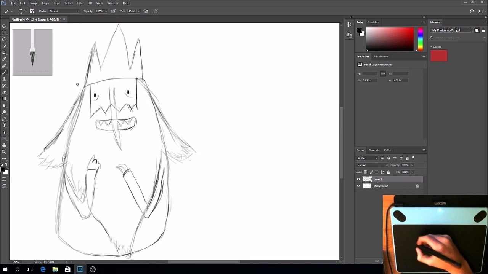This screenshot has width=488, height=274.
Task: Toggle lock transparent pixels
Action: 366,172
